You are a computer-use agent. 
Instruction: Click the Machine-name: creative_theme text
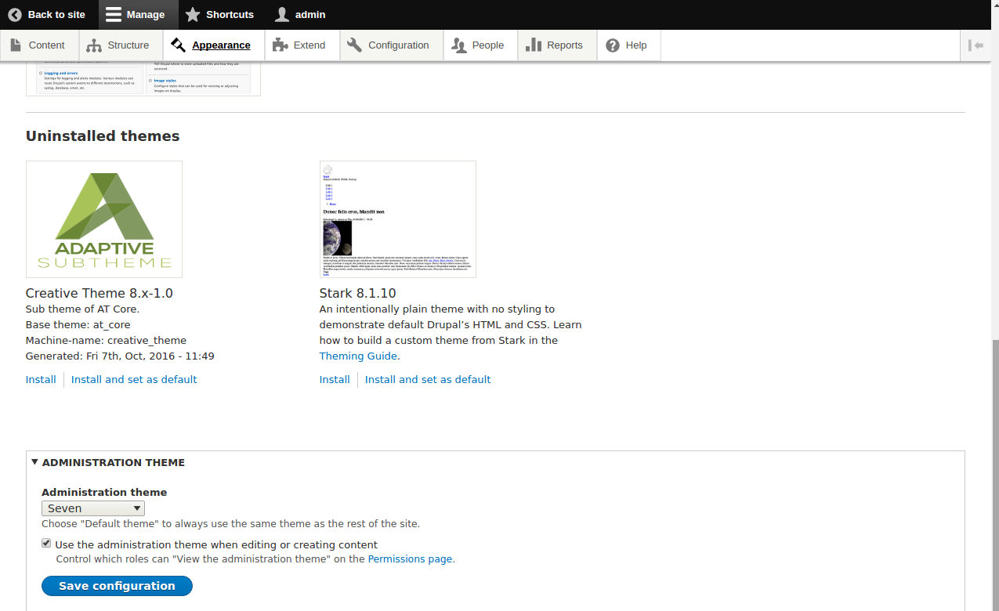(x=106, y=340)
